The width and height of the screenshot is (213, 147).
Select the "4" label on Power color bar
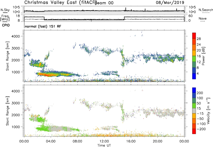[198, 73]
